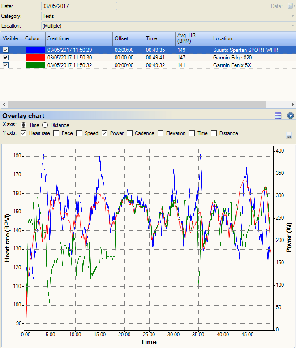Click the green colour swatch
Image resolution: width=296 pixels, height=348 pixels.
[35, 65]
